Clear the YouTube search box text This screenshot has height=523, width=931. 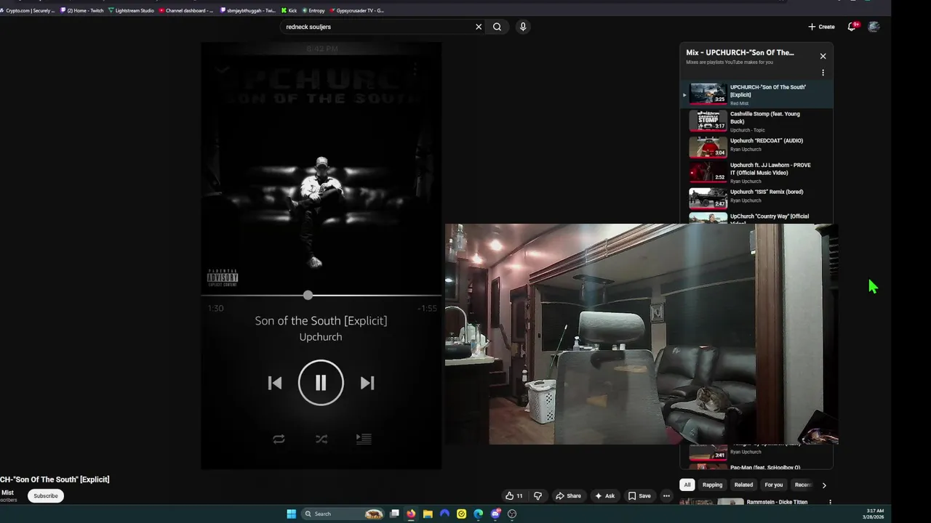tap(479, 27)
